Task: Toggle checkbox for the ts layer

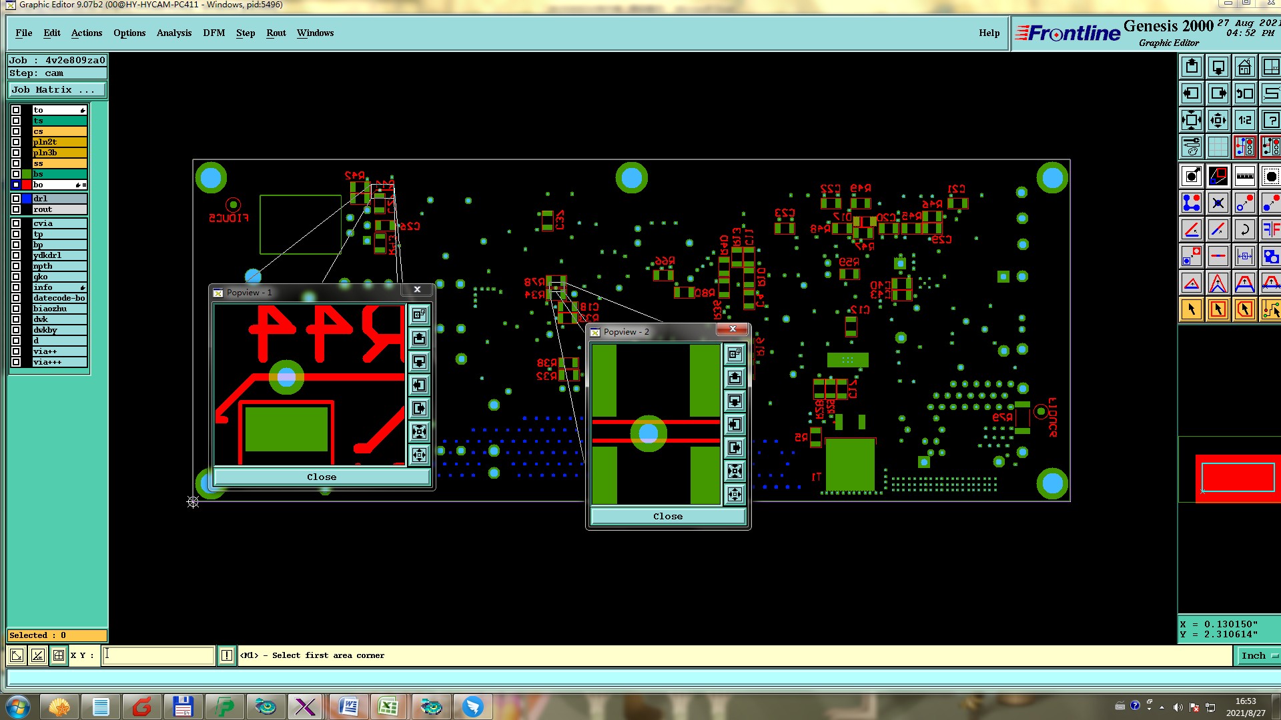Action: (16, 121)
